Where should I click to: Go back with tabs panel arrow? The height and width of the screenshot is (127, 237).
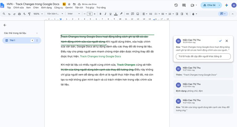[x=5, y=25]
